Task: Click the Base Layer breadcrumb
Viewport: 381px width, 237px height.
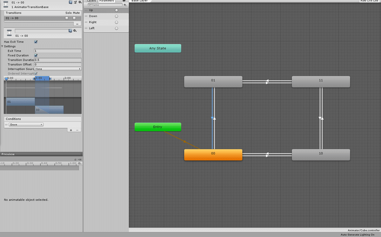Action: 140,1
